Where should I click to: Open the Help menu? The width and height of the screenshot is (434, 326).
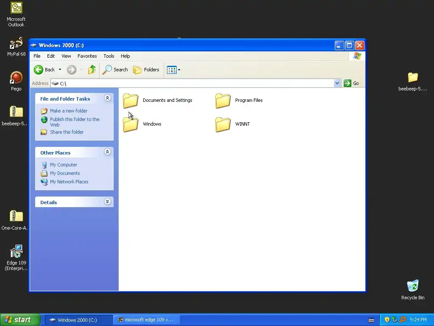coord(125,56)
